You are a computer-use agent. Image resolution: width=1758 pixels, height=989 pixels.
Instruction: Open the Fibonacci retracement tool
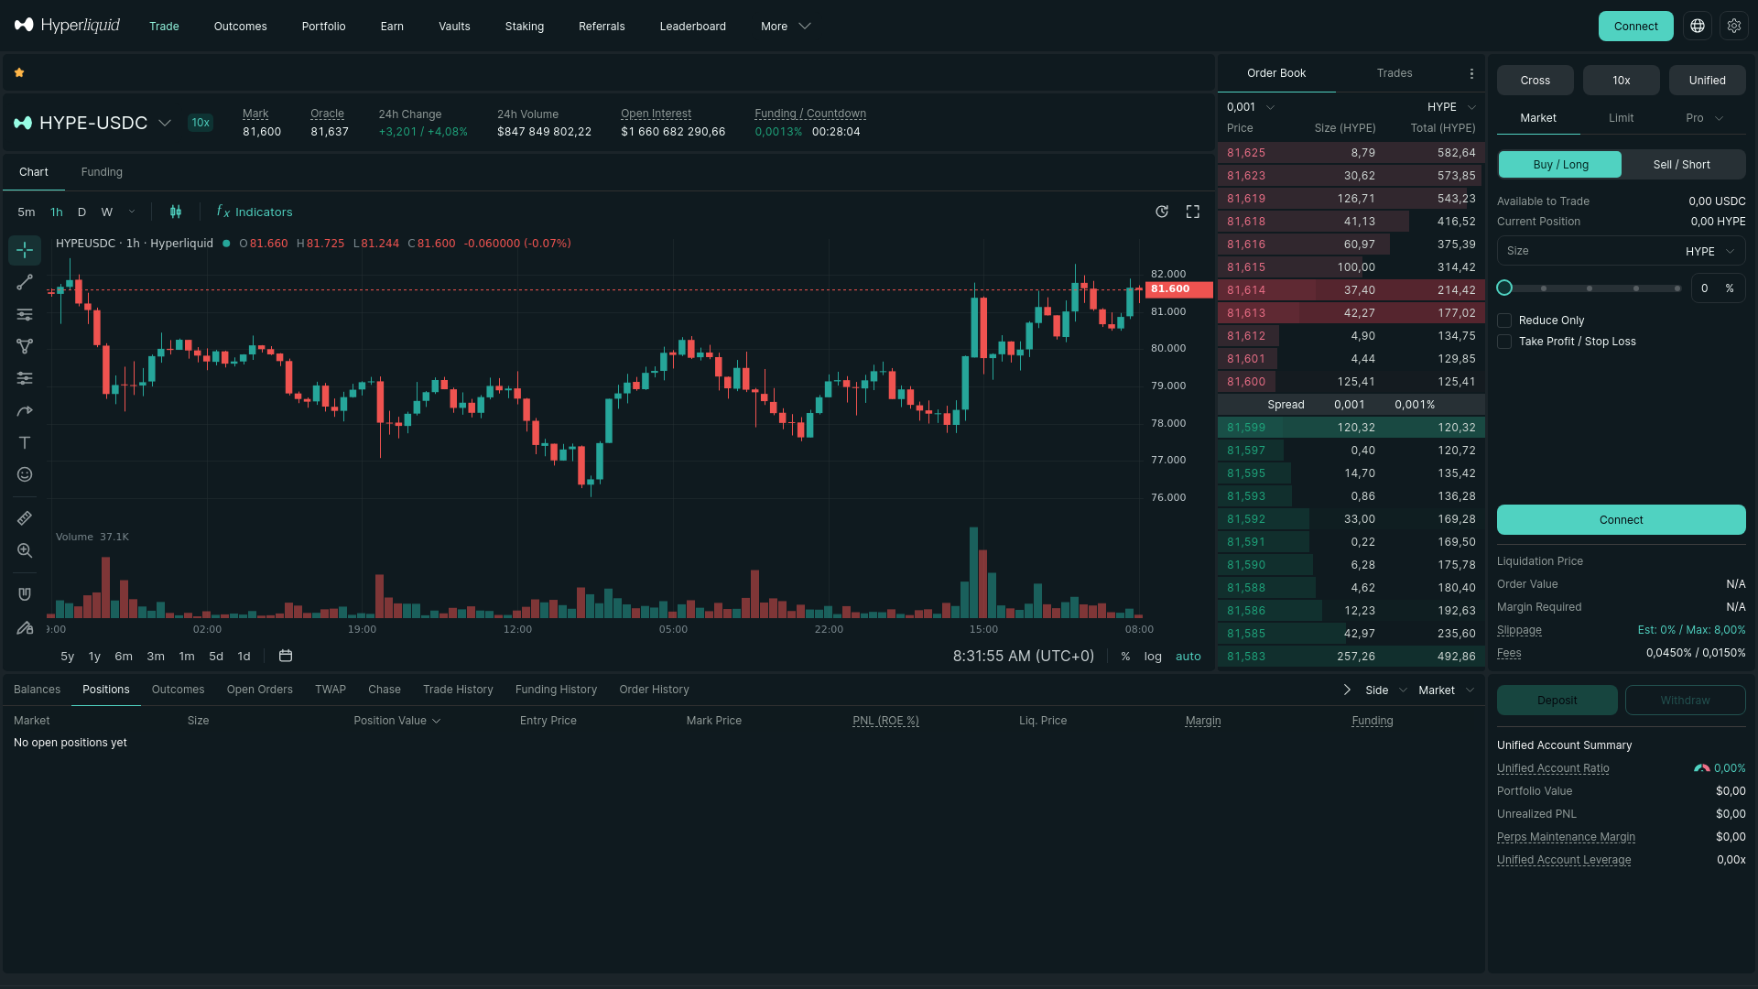[25, 314]
